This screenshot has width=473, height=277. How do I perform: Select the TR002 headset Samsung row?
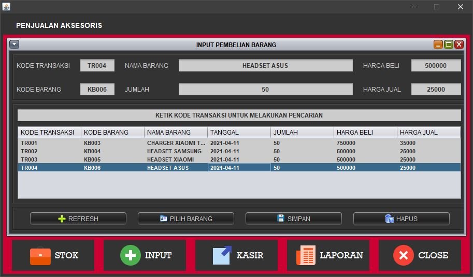[x=176, y=151]
